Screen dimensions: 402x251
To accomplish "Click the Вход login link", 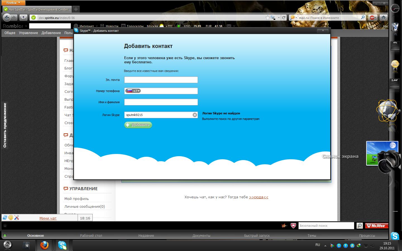I will click(371, 26).
